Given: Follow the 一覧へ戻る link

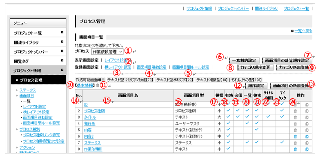Looking at the screenshot, I should 303,31.
